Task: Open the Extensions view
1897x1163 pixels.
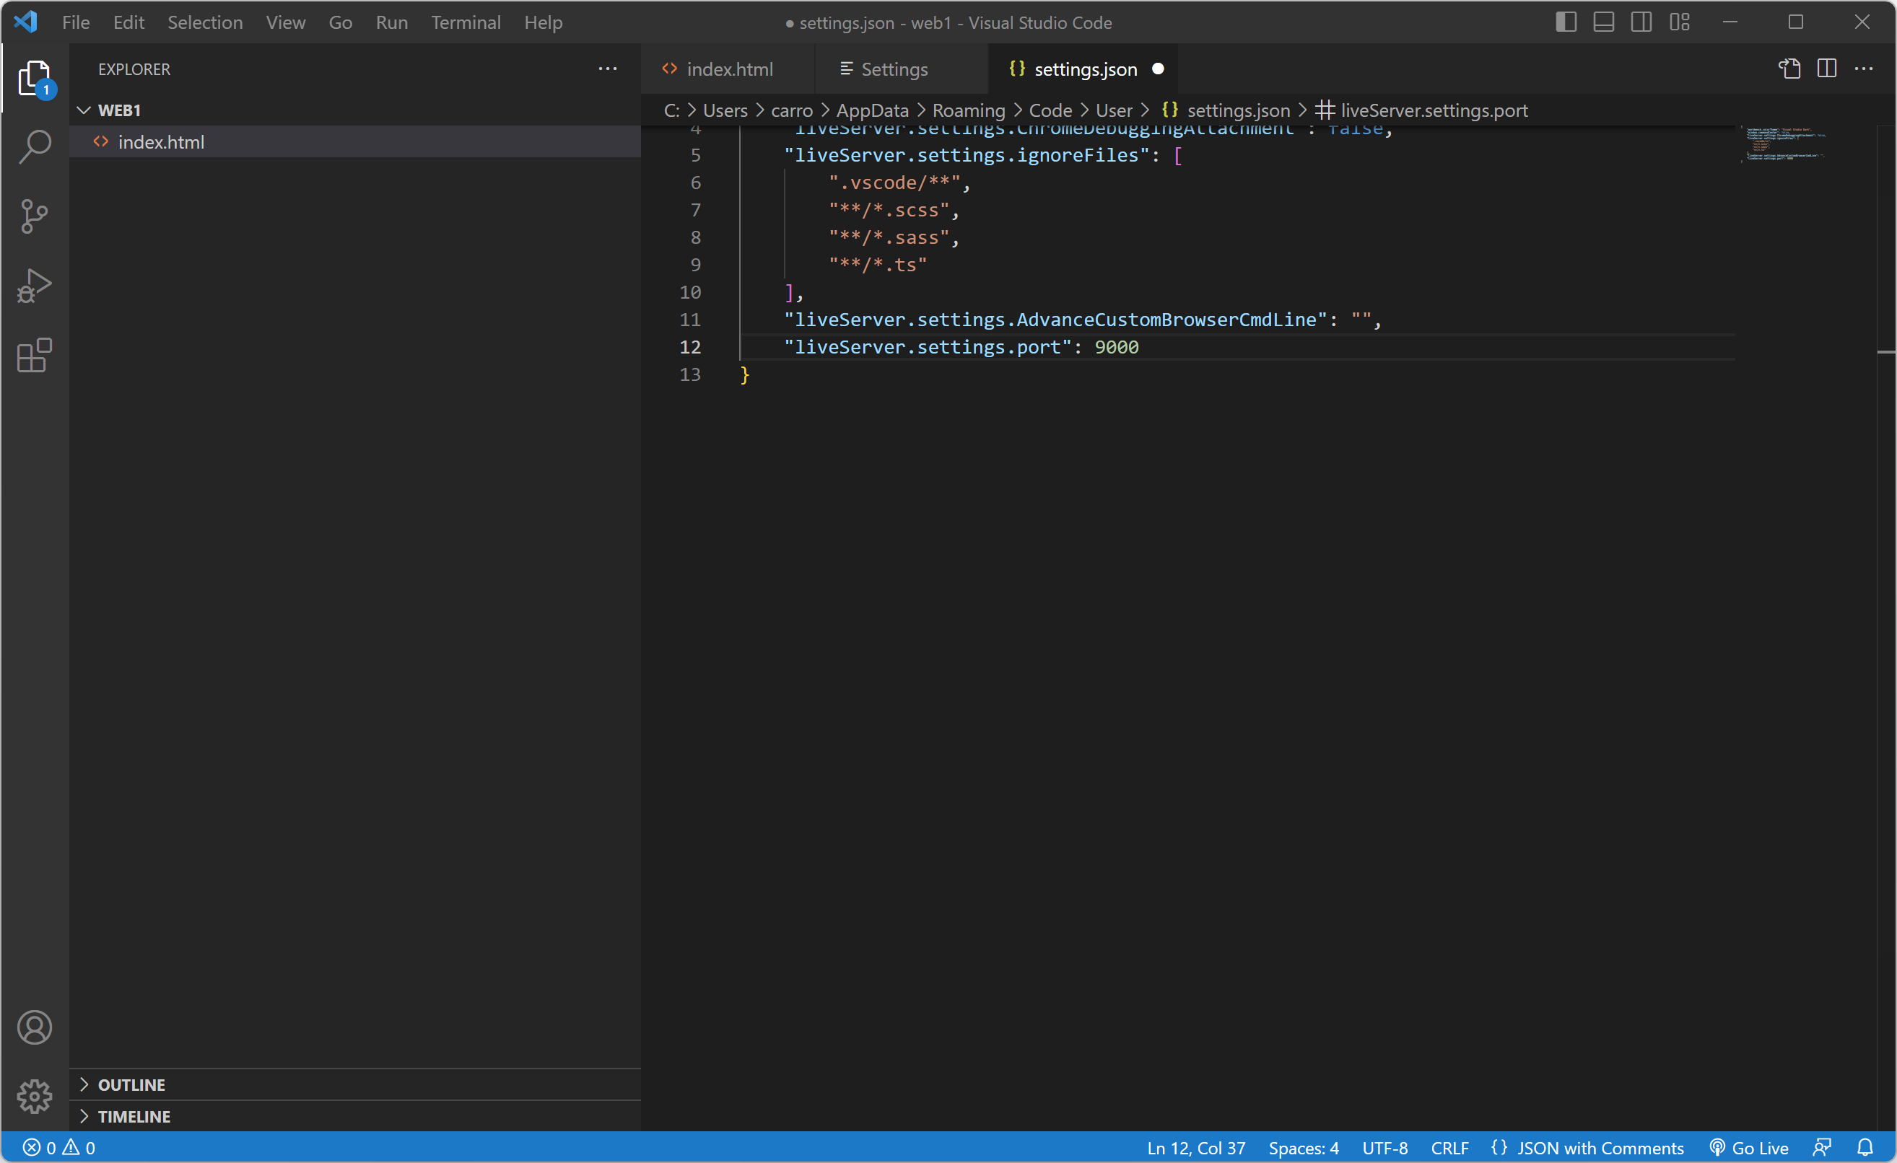Action: tap(35, 355)
